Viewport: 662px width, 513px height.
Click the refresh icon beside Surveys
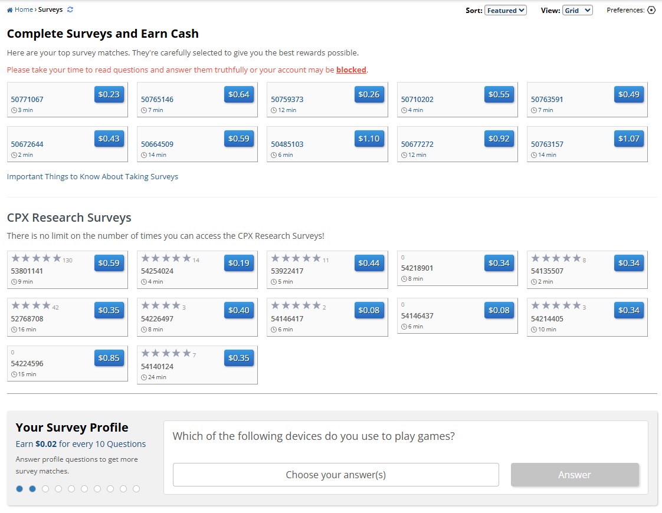click(x=71, y=10)
